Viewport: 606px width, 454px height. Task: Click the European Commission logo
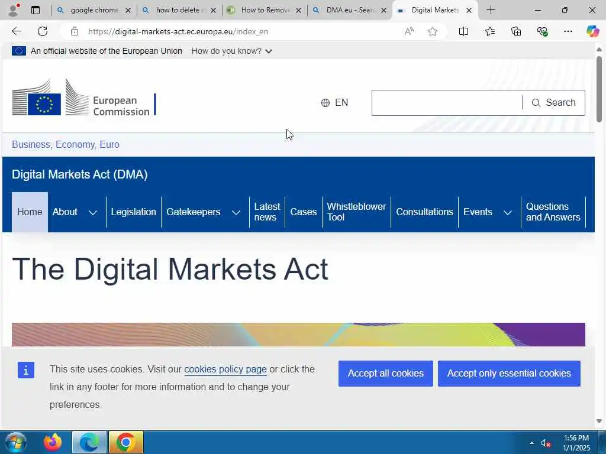(84, 98)
